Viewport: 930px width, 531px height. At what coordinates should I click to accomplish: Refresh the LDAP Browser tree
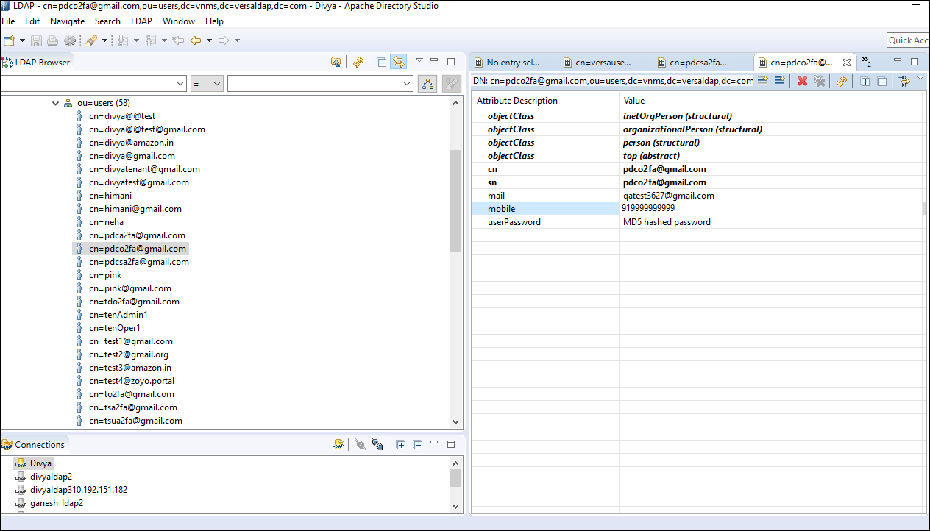[358, 63]
